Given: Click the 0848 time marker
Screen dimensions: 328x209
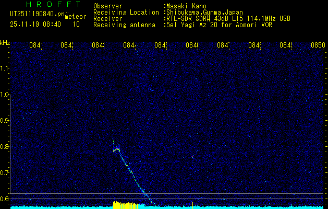Looking at the screenshot, I should tap(255, 45).
